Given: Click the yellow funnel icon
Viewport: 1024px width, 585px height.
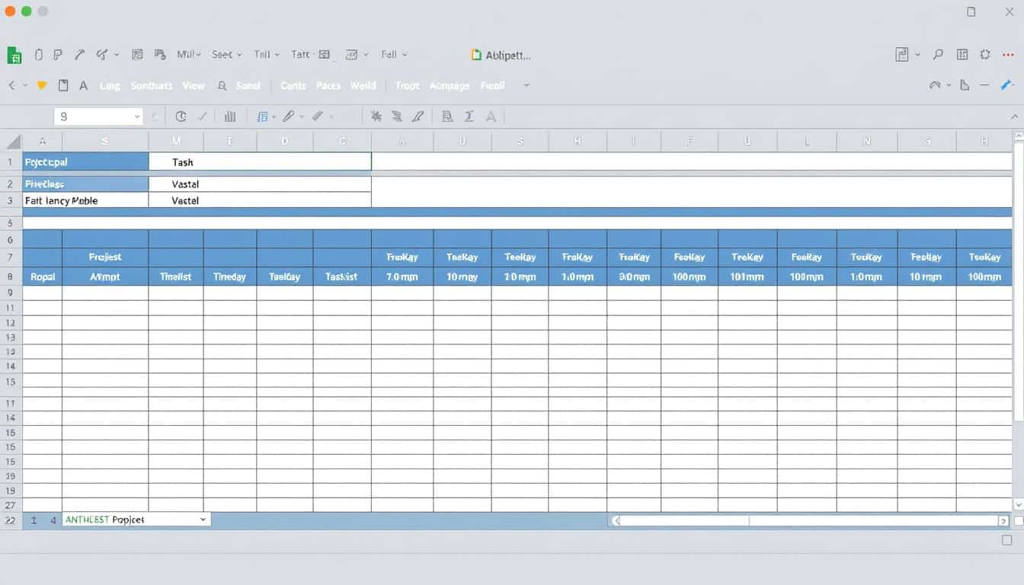Looking at the screenshot, I should [x=42, y=85].
